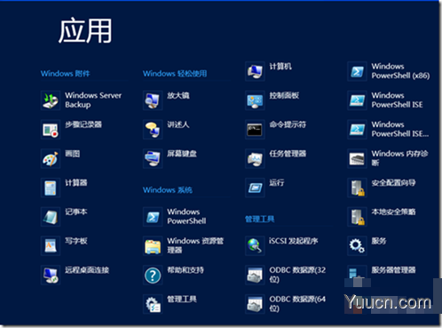This screenshot has width=442, height=328.
Task: Click the '命令提示符' label text
Action: [x=288, y=124]
